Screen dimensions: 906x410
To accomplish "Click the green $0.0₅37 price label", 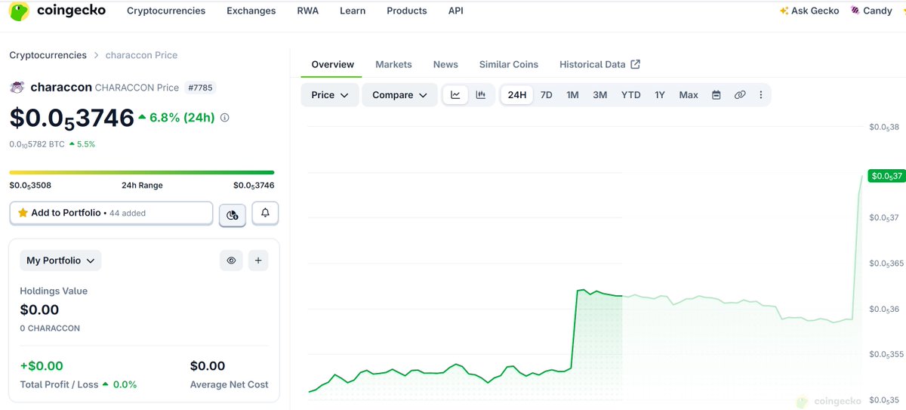I will pyautogui.click(x=886, y=176).
